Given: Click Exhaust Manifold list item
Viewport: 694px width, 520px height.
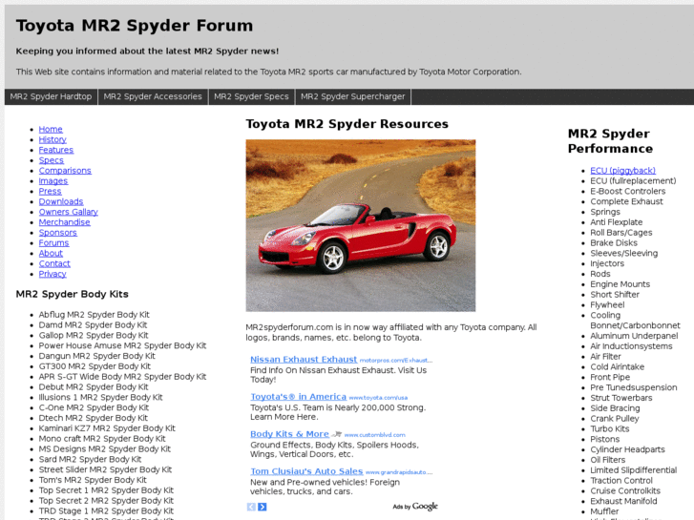Looking at the screenshot, I should pyautogui.click(x=623, y=501).
